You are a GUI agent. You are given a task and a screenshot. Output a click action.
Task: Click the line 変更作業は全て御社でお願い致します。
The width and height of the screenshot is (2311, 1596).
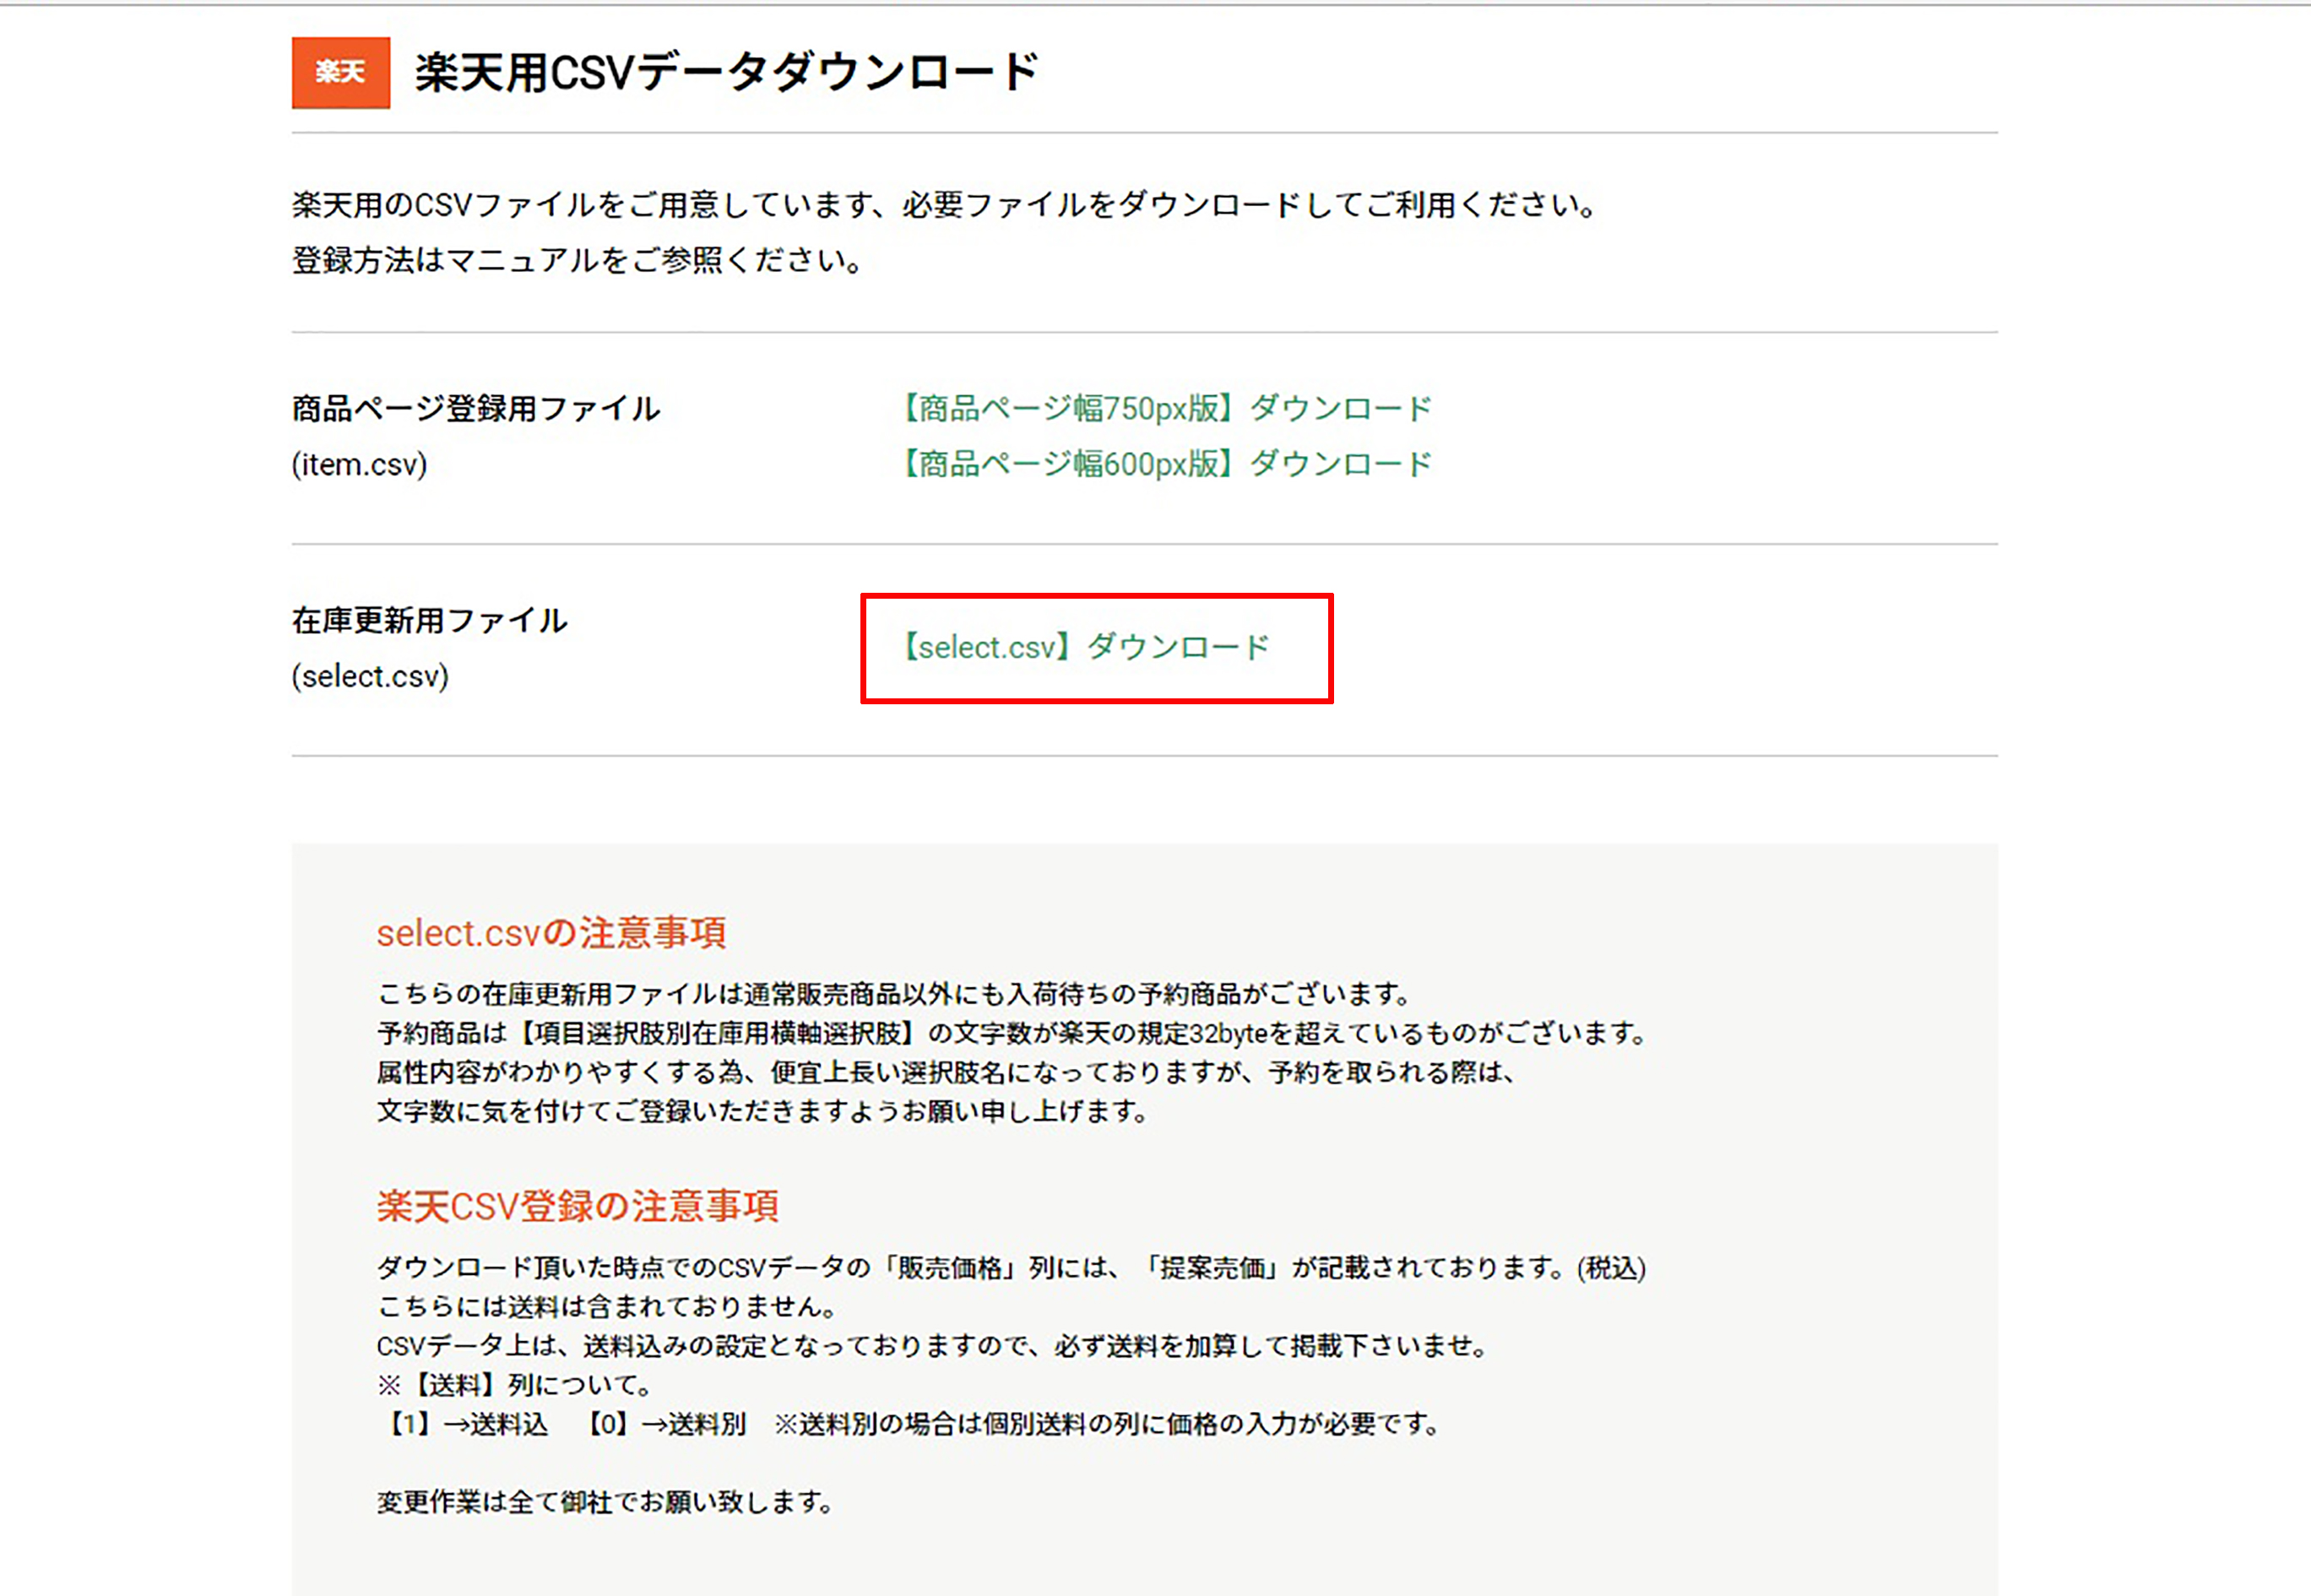coord(606,1502)
